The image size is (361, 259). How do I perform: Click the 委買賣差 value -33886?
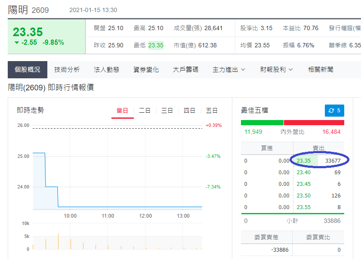(280, 250)
